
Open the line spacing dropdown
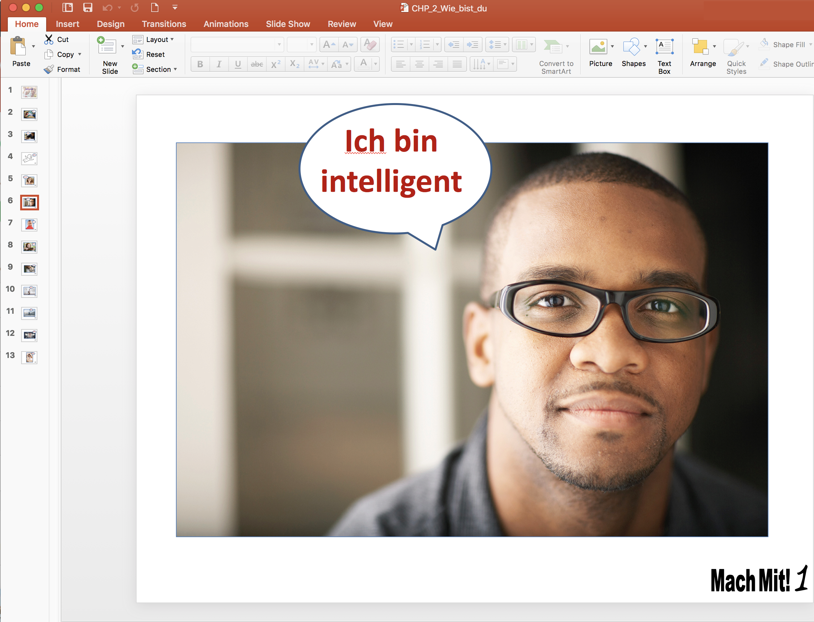(497, 45)
